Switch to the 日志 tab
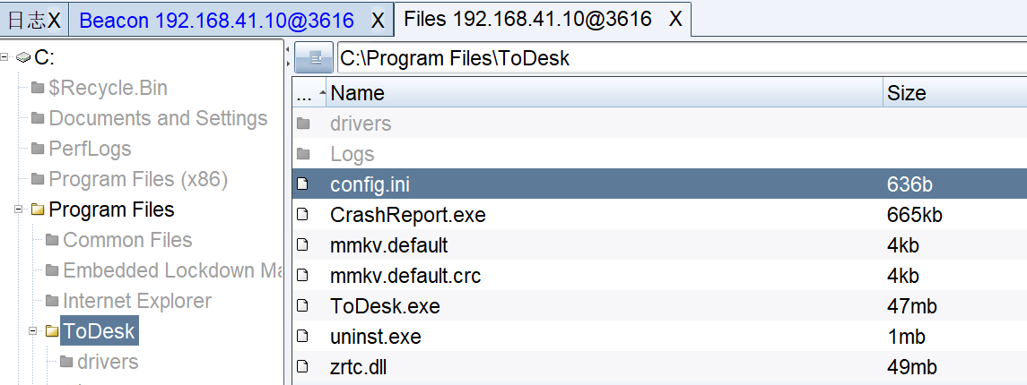The image size is (1027, 385). pos(26,21)
